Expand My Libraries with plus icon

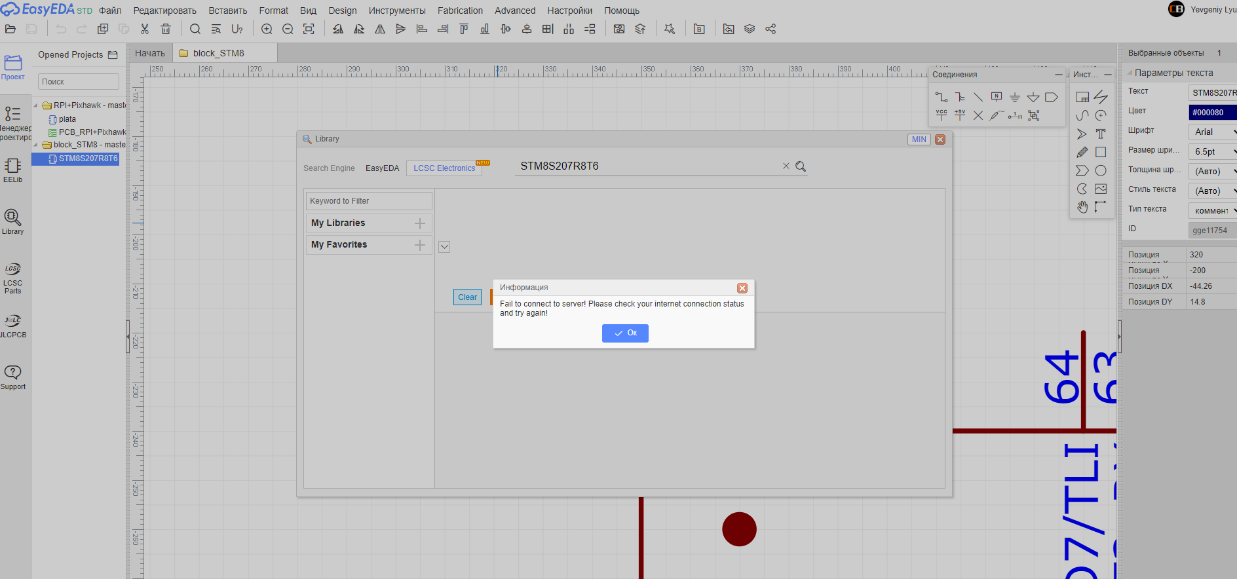pyautogui.click(x=420, y=223)
